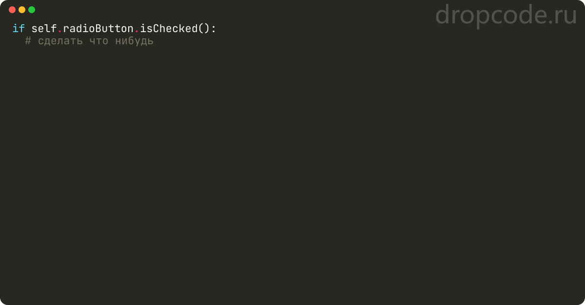The height and width of the screenshot is (305, 585).
Task: Open the dropcode.ru watermark link
Action: coord(506,15)
